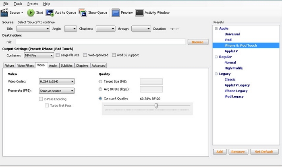The width and height of the screenshot is (282, 167).
Task: Open the Video Codec dropdown
Action: (x=56, y=81)
